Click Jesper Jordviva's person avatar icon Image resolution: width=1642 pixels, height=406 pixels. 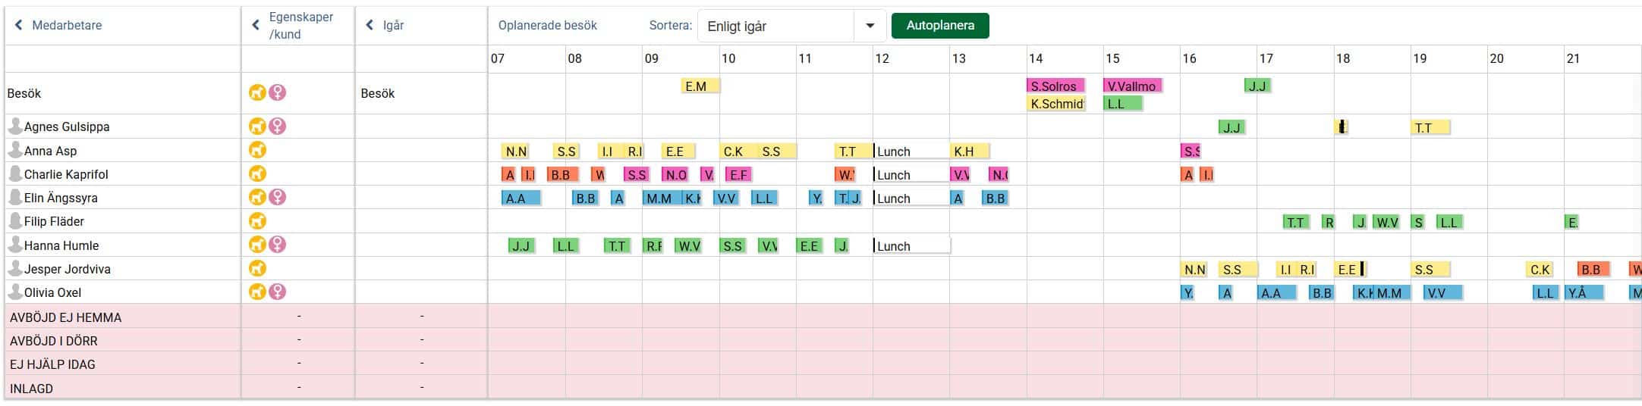(14, 268)
